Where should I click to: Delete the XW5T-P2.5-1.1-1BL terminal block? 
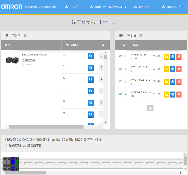coord(179,94)
